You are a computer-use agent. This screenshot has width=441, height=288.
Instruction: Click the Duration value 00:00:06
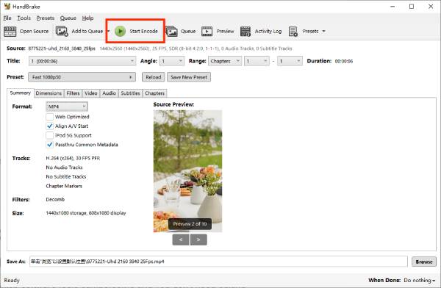click(344, 61)
